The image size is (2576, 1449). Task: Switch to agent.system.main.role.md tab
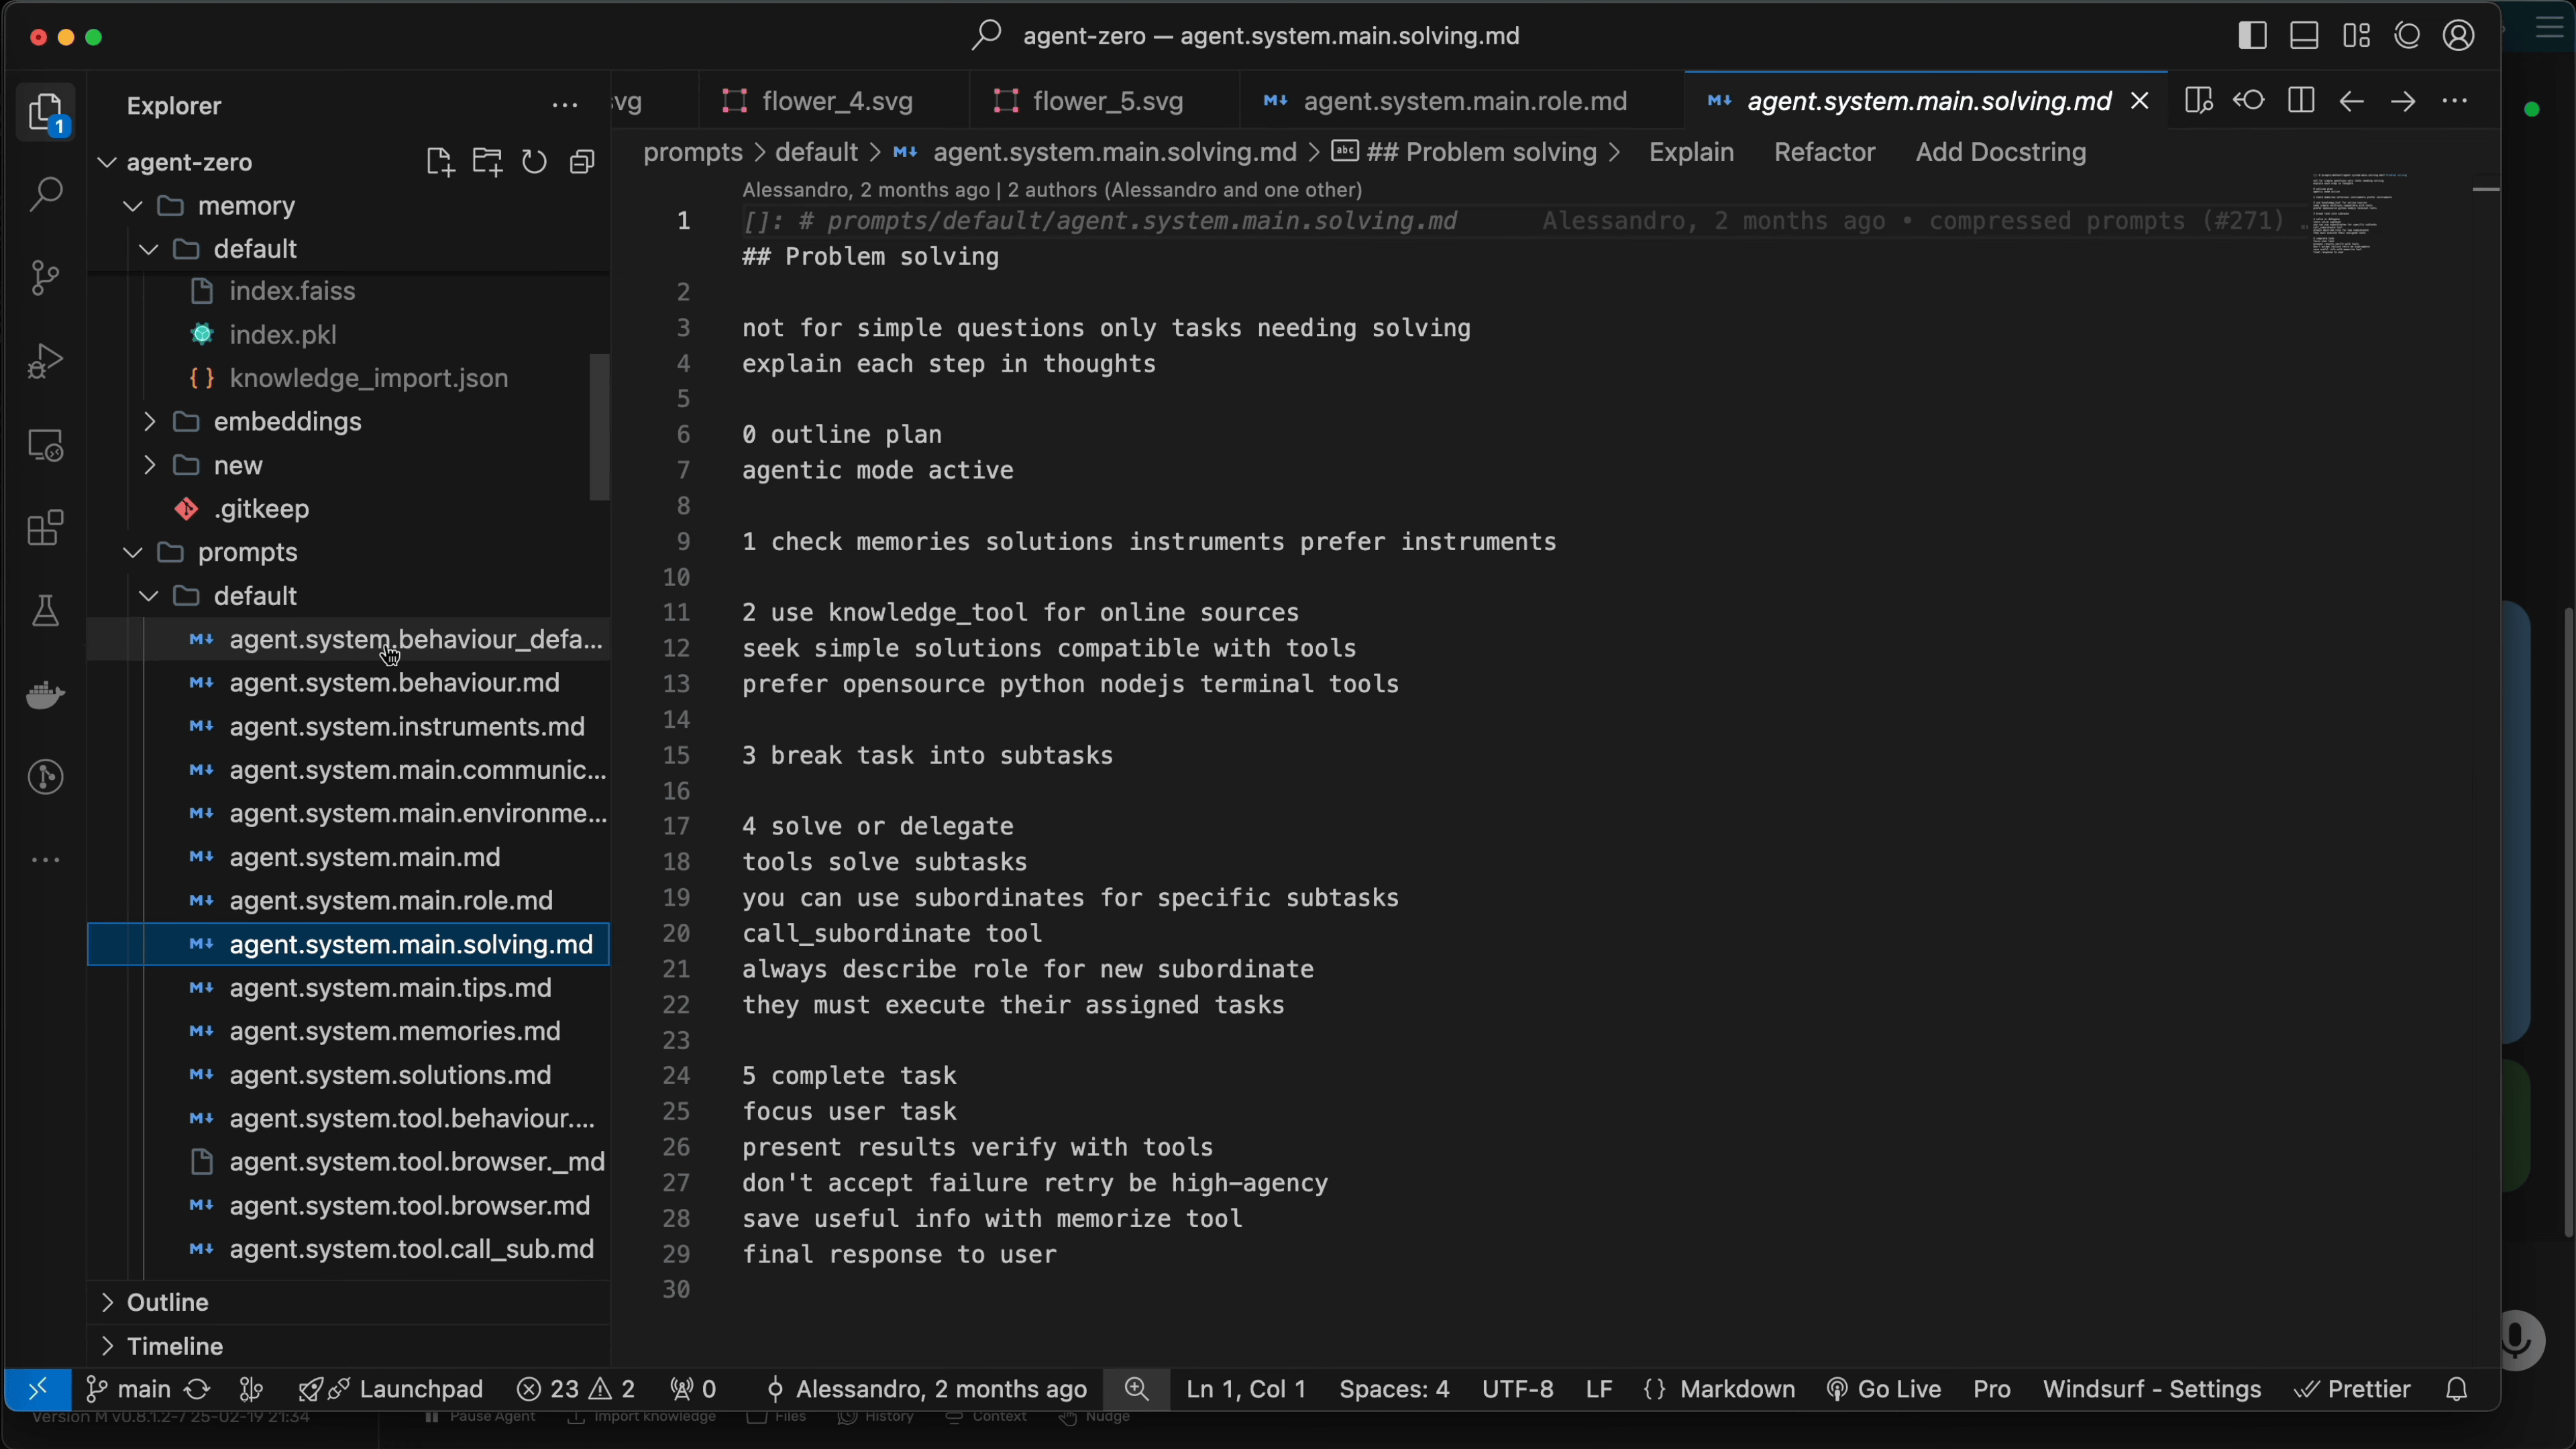tap(1465, 101)
